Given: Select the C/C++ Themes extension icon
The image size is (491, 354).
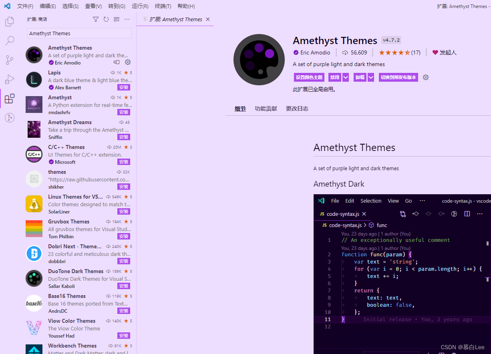Looking at the screenshot, I should 34,154.
